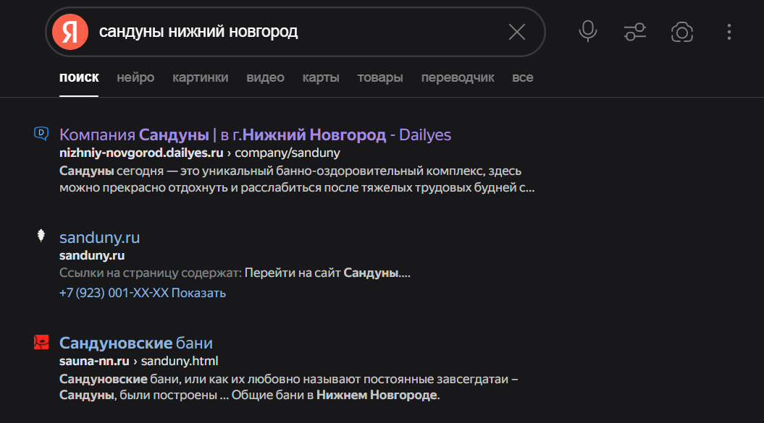Search by image with camera icon
764x423 pixels.
682,32
